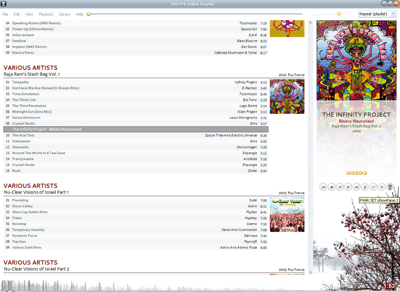400x292 pixels.
Task: Open preferences with the wrench icon
Action: tap(381, 187)
